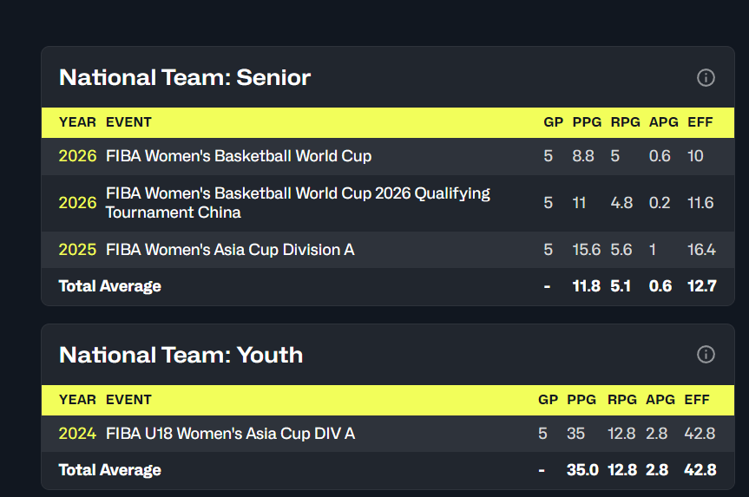The height and width of the screenshot is (497, 749).
Task: Click the info icon beside National Team: Senior
Action: point(706,77)
